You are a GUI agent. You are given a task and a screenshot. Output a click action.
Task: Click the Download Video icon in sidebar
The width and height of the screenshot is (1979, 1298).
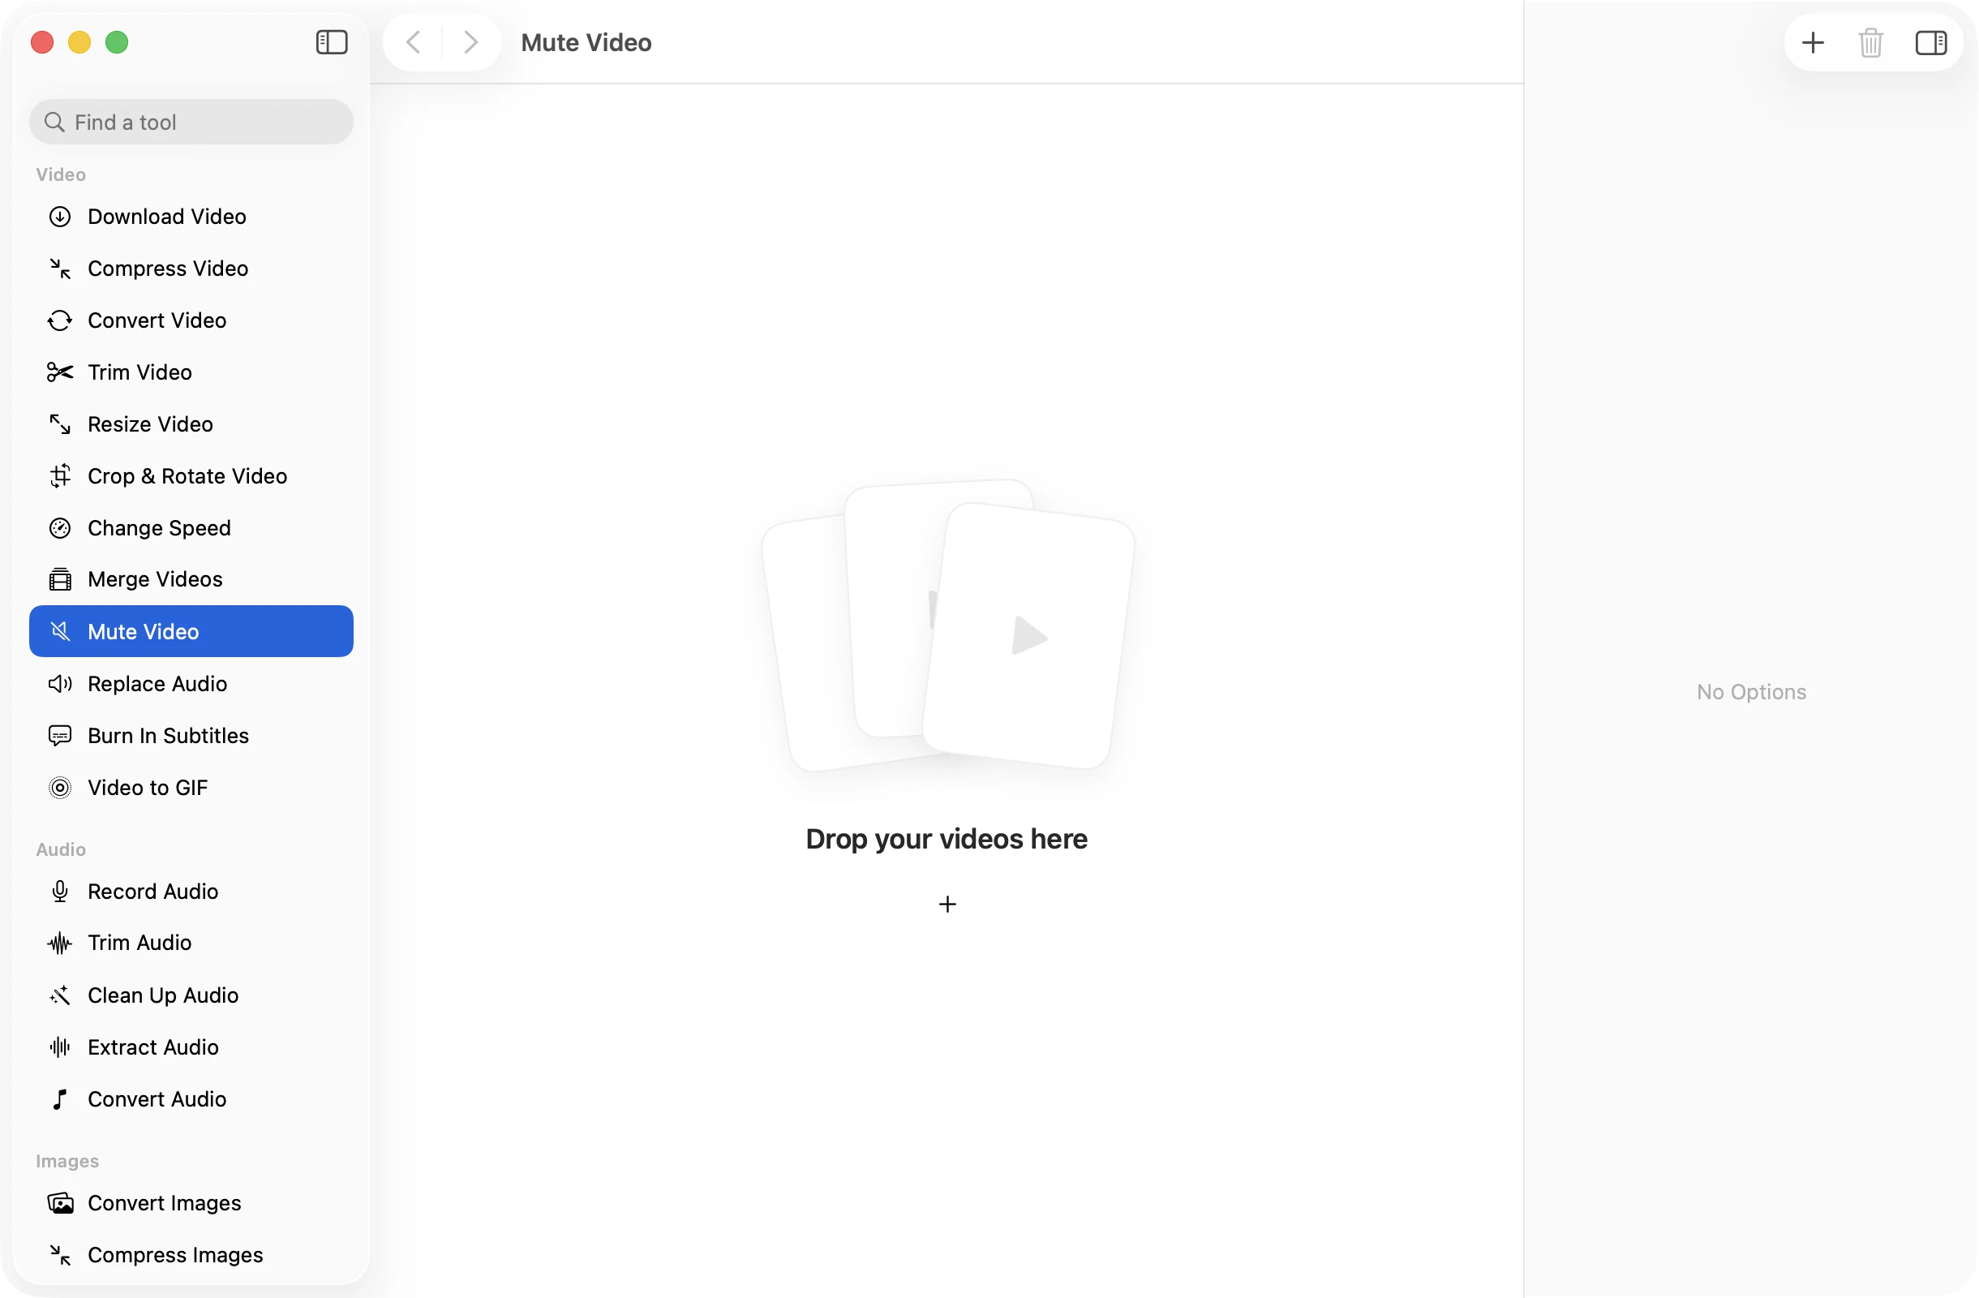(60, 216)
